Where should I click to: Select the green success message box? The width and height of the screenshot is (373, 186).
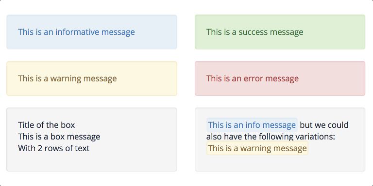(280, 32)
